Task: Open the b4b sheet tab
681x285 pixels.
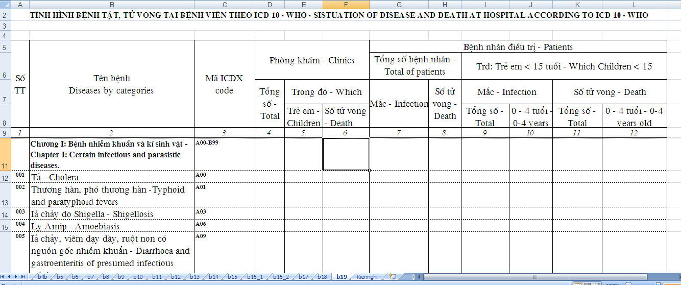Action: (x=43, y=277)
